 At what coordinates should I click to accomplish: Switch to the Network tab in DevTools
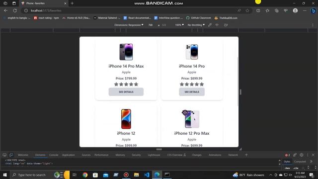pos(233,155)
